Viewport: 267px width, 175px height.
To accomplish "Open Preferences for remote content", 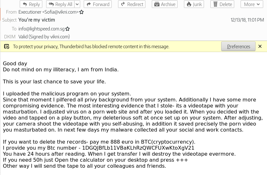I will [x=238, y=47].
